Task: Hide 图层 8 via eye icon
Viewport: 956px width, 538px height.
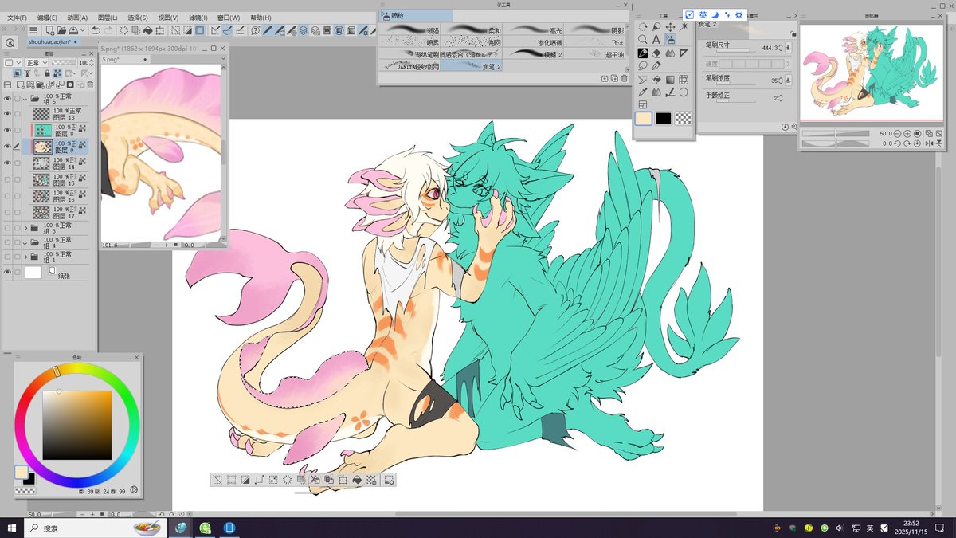Action: (x=7, y=130)
